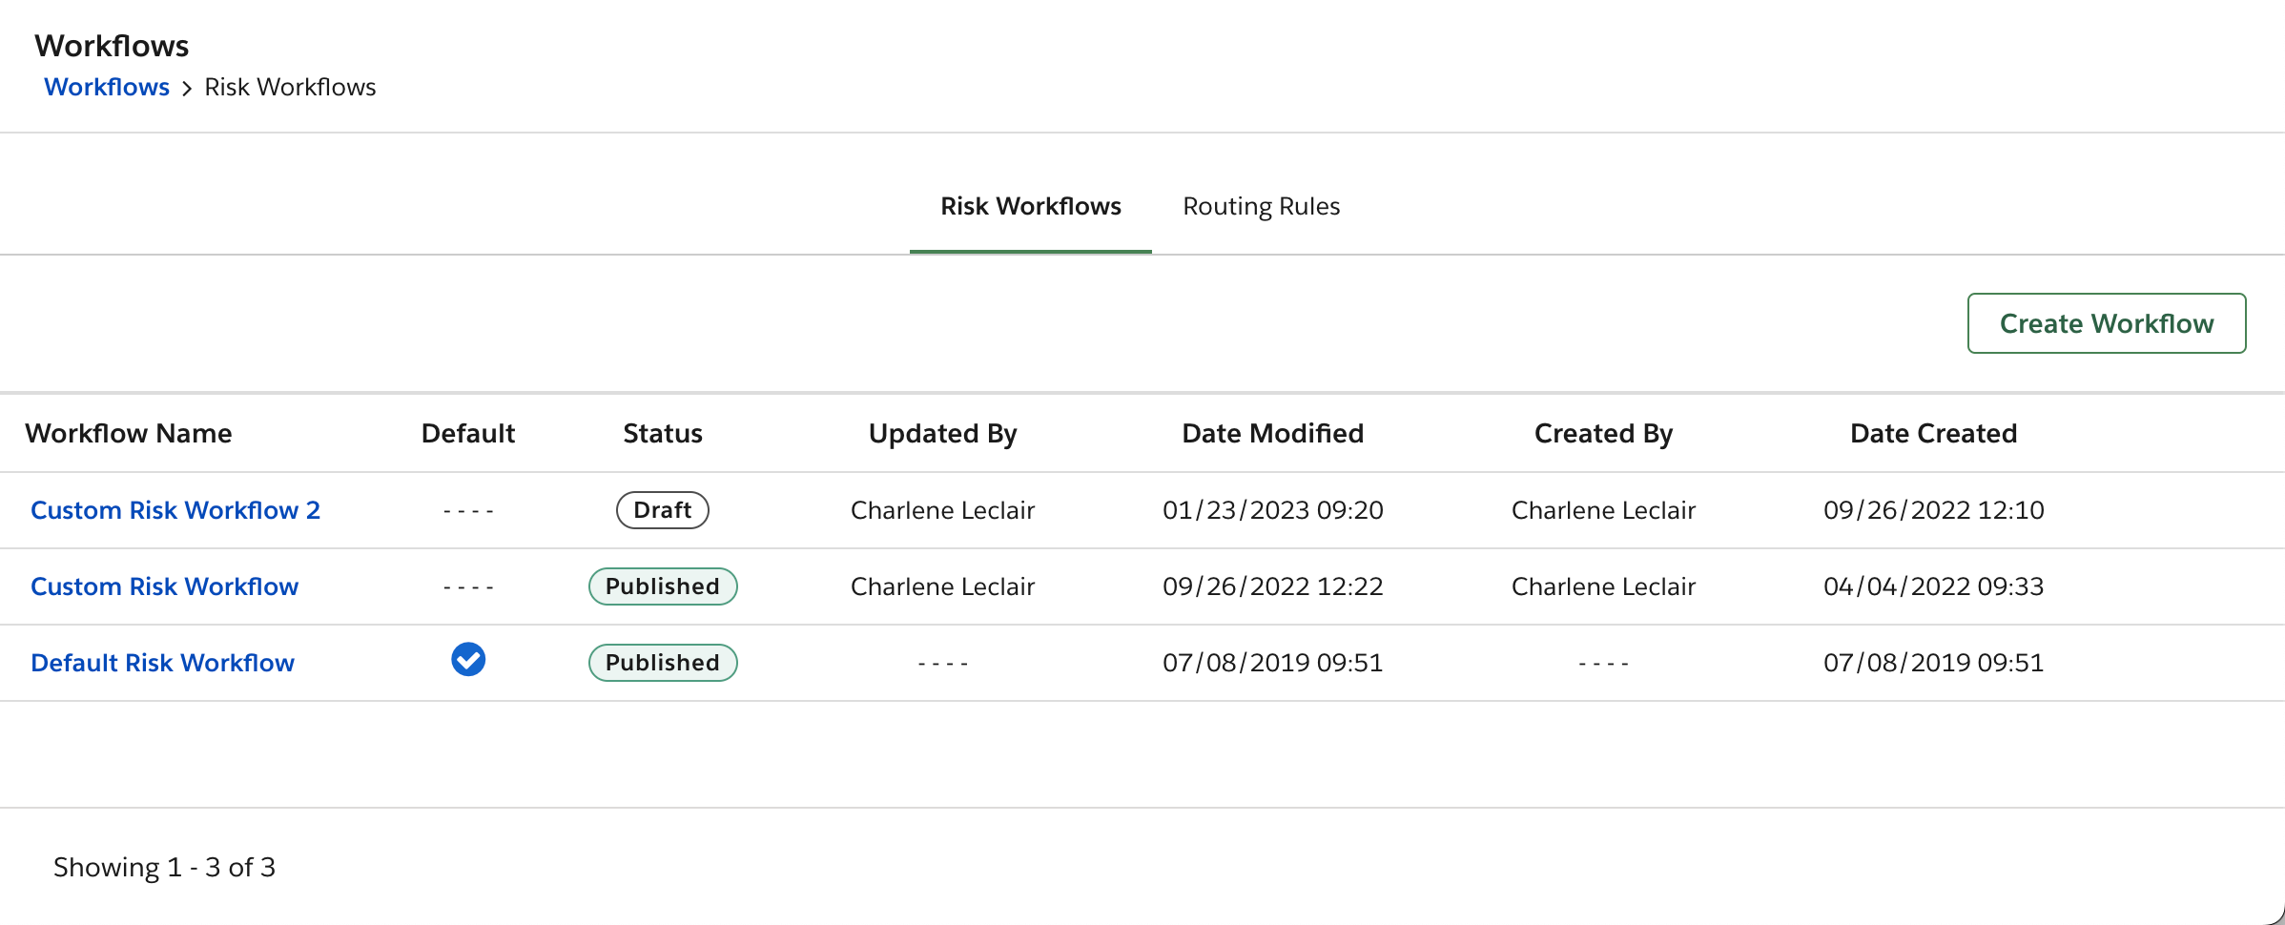Viewport: 2285px width, 925px height.
Task: Click the Published badge for Custom Risk Workflow
Action: click(x=662, y=586)
